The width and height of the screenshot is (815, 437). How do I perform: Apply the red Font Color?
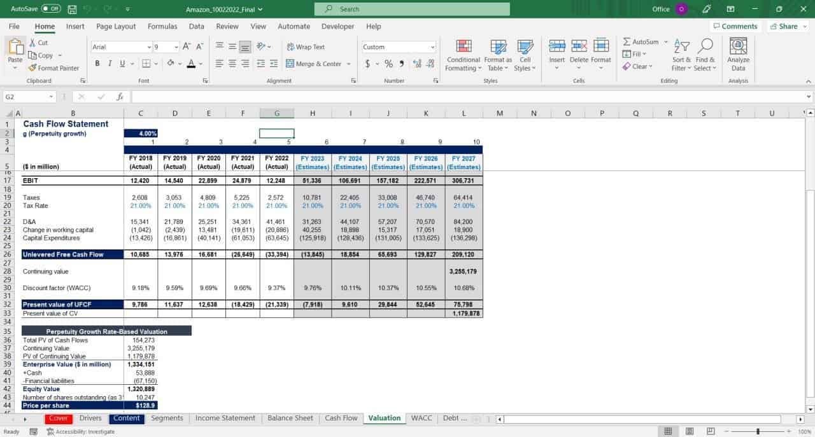pos(191,63)
